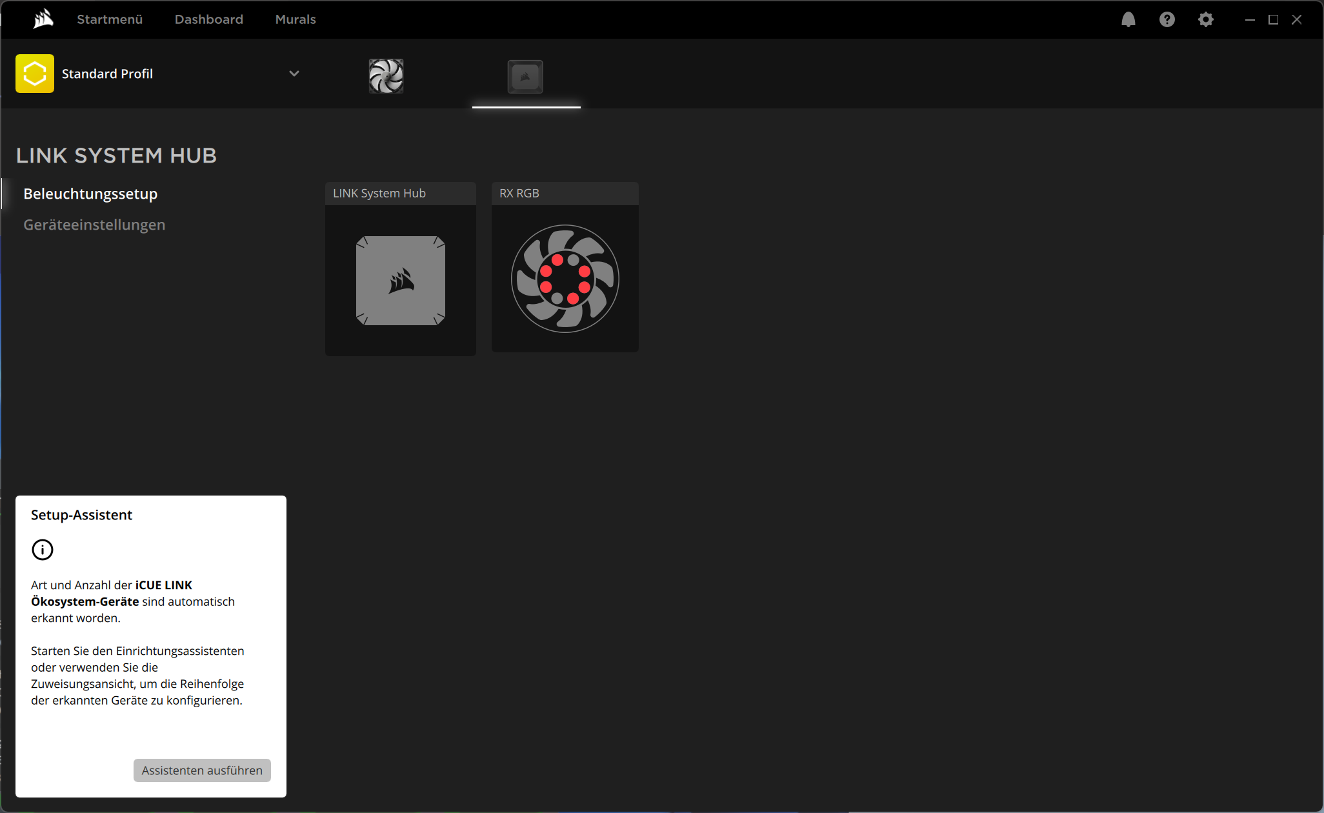Open the notifications bell icon
This screenshot has height=813, width=1324.
point(1128,19)
